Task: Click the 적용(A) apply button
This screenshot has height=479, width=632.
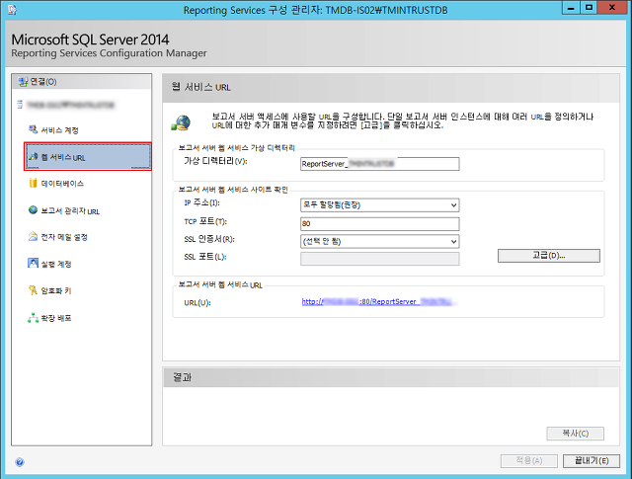Action: click(529, 461)
